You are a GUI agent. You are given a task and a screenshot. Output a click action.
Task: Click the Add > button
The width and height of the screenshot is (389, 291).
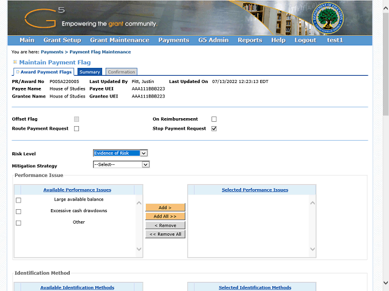point(165,207)
